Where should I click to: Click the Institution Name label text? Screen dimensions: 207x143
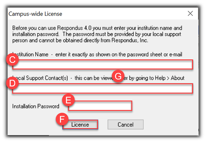click(31, 54)
